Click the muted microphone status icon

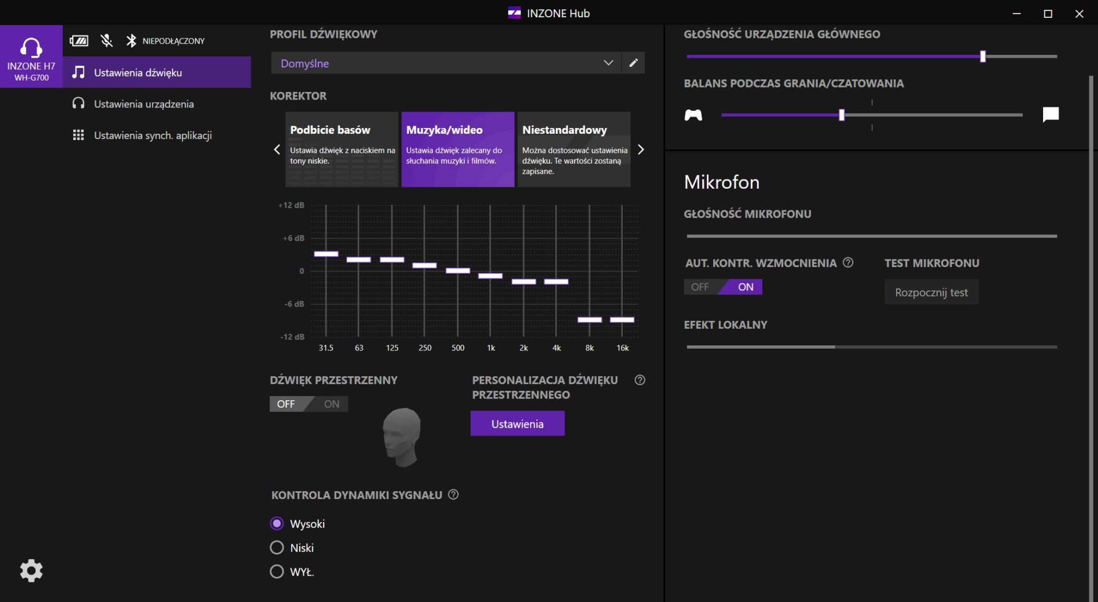(106, 41)
